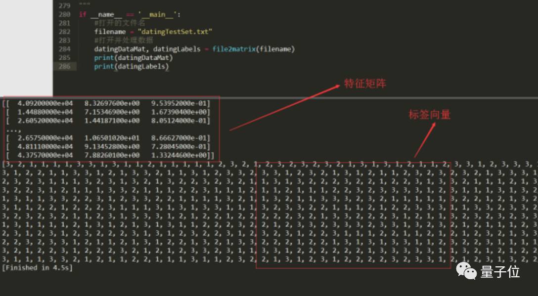Click the '[Finished in 4.5s]' message
Viewport: 538px width, 296px height.
[x=38, y=267]
